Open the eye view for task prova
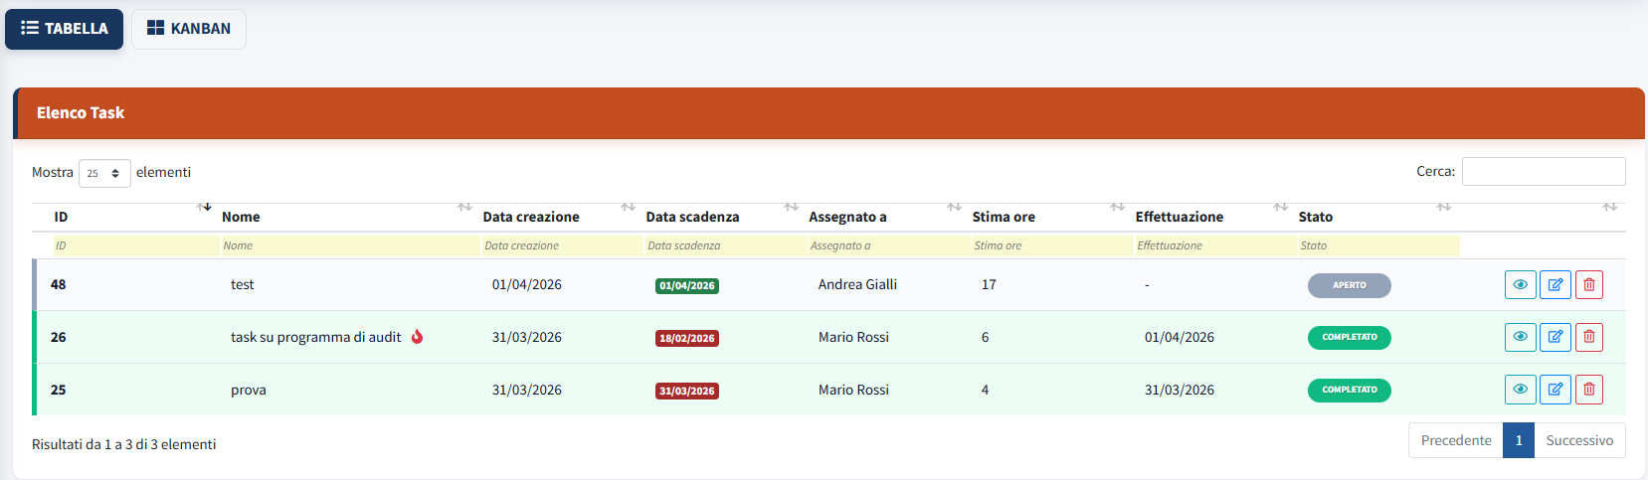1648x480 pixels. click(x=1520, y=390)
